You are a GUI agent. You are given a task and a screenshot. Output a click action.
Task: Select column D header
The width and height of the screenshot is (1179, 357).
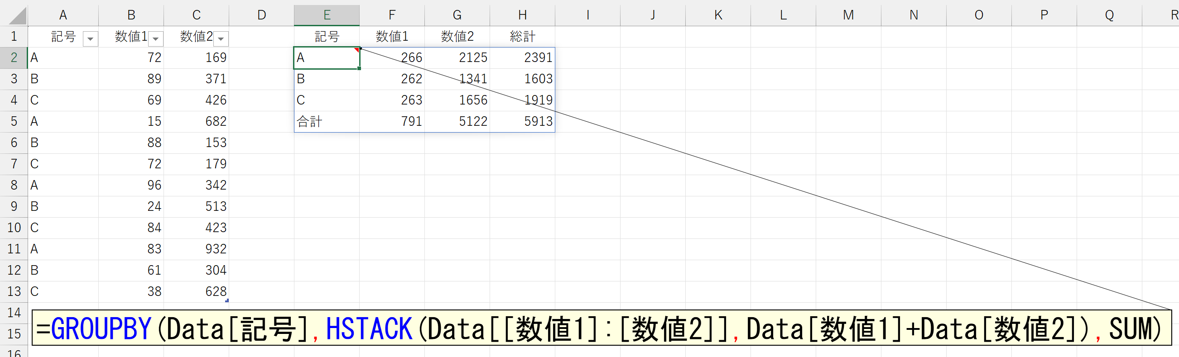(262, 15)
